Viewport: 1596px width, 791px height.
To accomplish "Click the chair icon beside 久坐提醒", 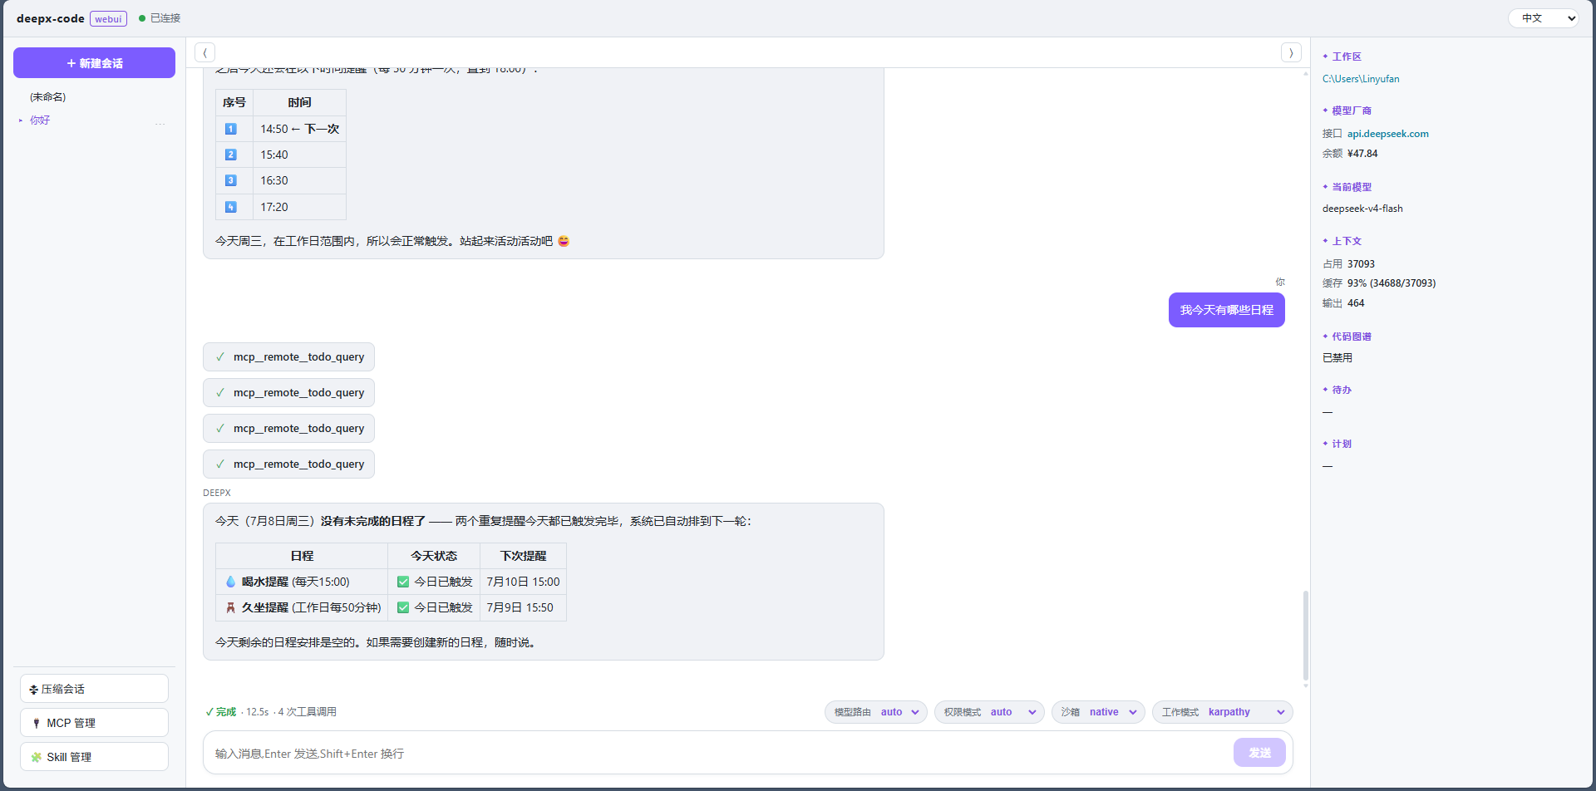I will tap(230, 608).
